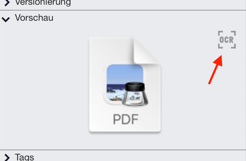The width and height of the screenshot is (246, 161).
Task: Expand the Tags section chevron
Action: pos(7,158)
